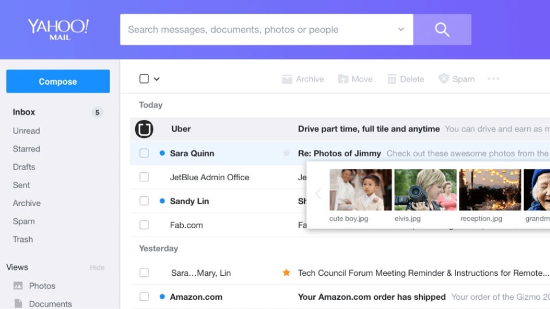Go to previous photos in attachment preview
The image size is (550, 309).
[318, 193]
